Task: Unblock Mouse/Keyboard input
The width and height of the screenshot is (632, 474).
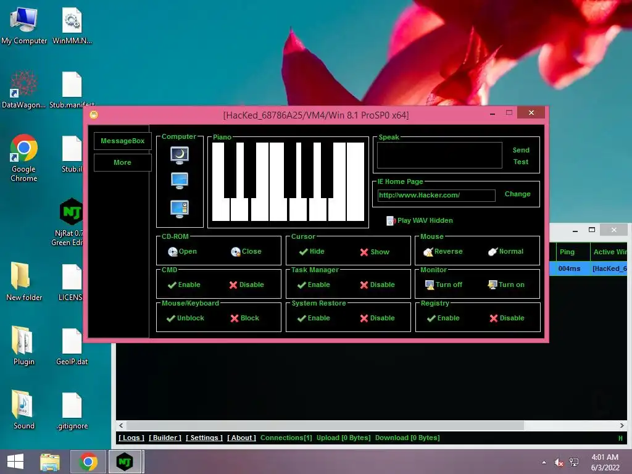Action: (x=185, y=318)
